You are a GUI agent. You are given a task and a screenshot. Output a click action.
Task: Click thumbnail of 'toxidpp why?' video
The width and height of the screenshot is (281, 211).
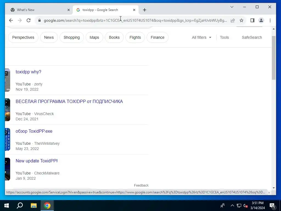click(7, 80)
